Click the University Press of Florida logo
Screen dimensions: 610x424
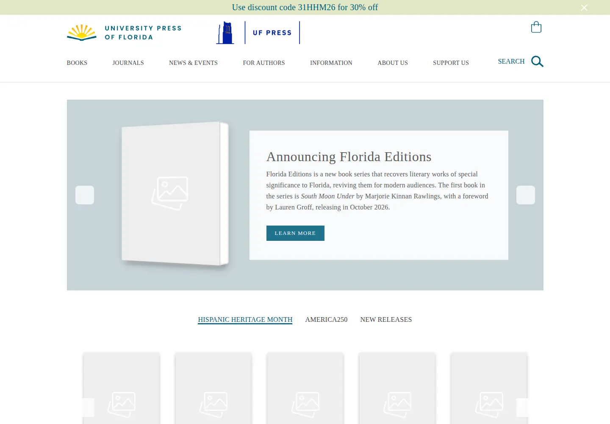[x=124, y=33]
